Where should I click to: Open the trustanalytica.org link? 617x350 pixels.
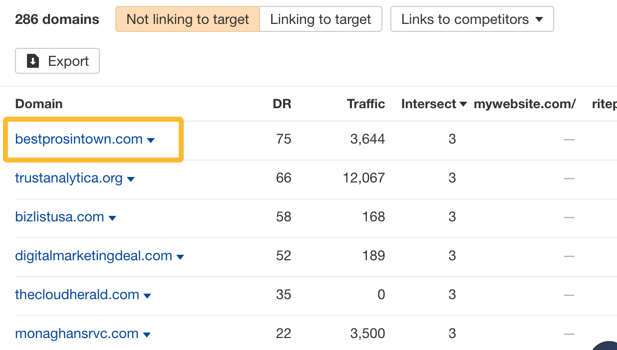click(x=69, y=178)
